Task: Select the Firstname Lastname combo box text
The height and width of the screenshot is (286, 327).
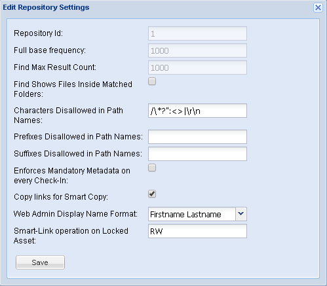Action: [192, 214]
